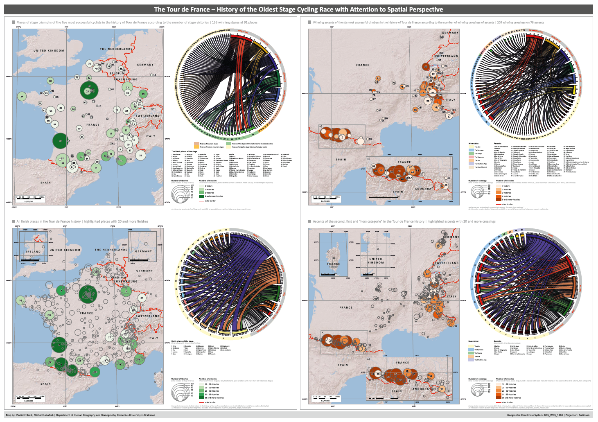Click the Corsica inset map labeled FRANCE

334,255
